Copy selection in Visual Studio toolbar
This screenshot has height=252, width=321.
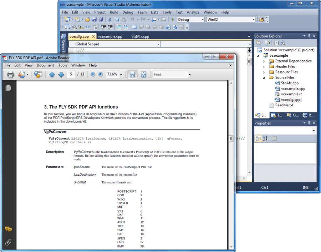tap(117, 20)
